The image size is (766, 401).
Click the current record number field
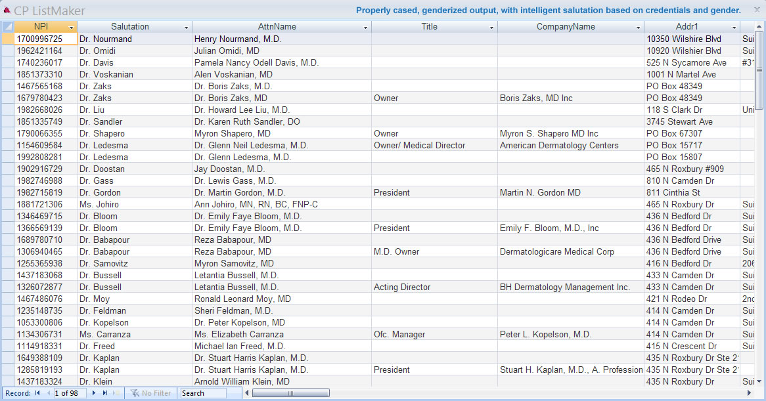pos(70,393)
